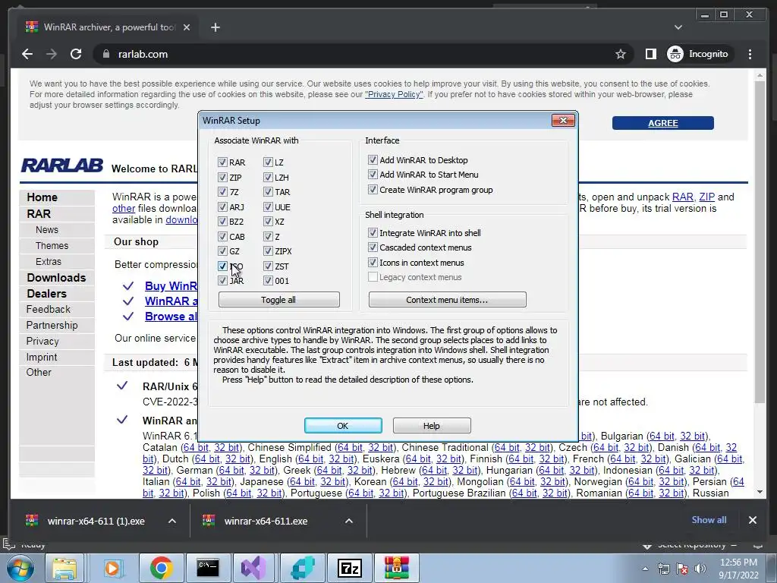Click Help button in WinRAR Setup
777x583 pixels.
click(432, 425)
